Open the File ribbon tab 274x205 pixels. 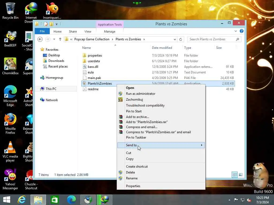(x=42, y=31)
